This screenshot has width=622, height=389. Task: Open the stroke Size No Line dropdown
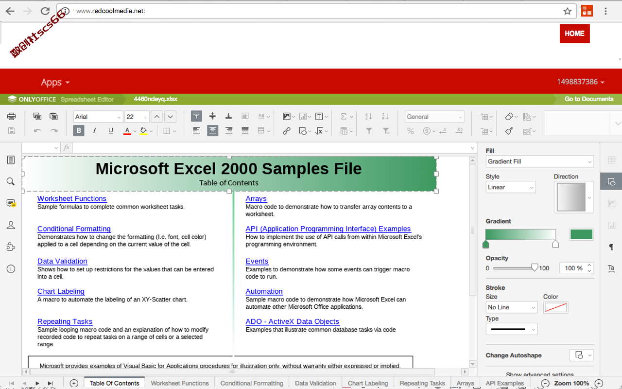click(512, 307)
